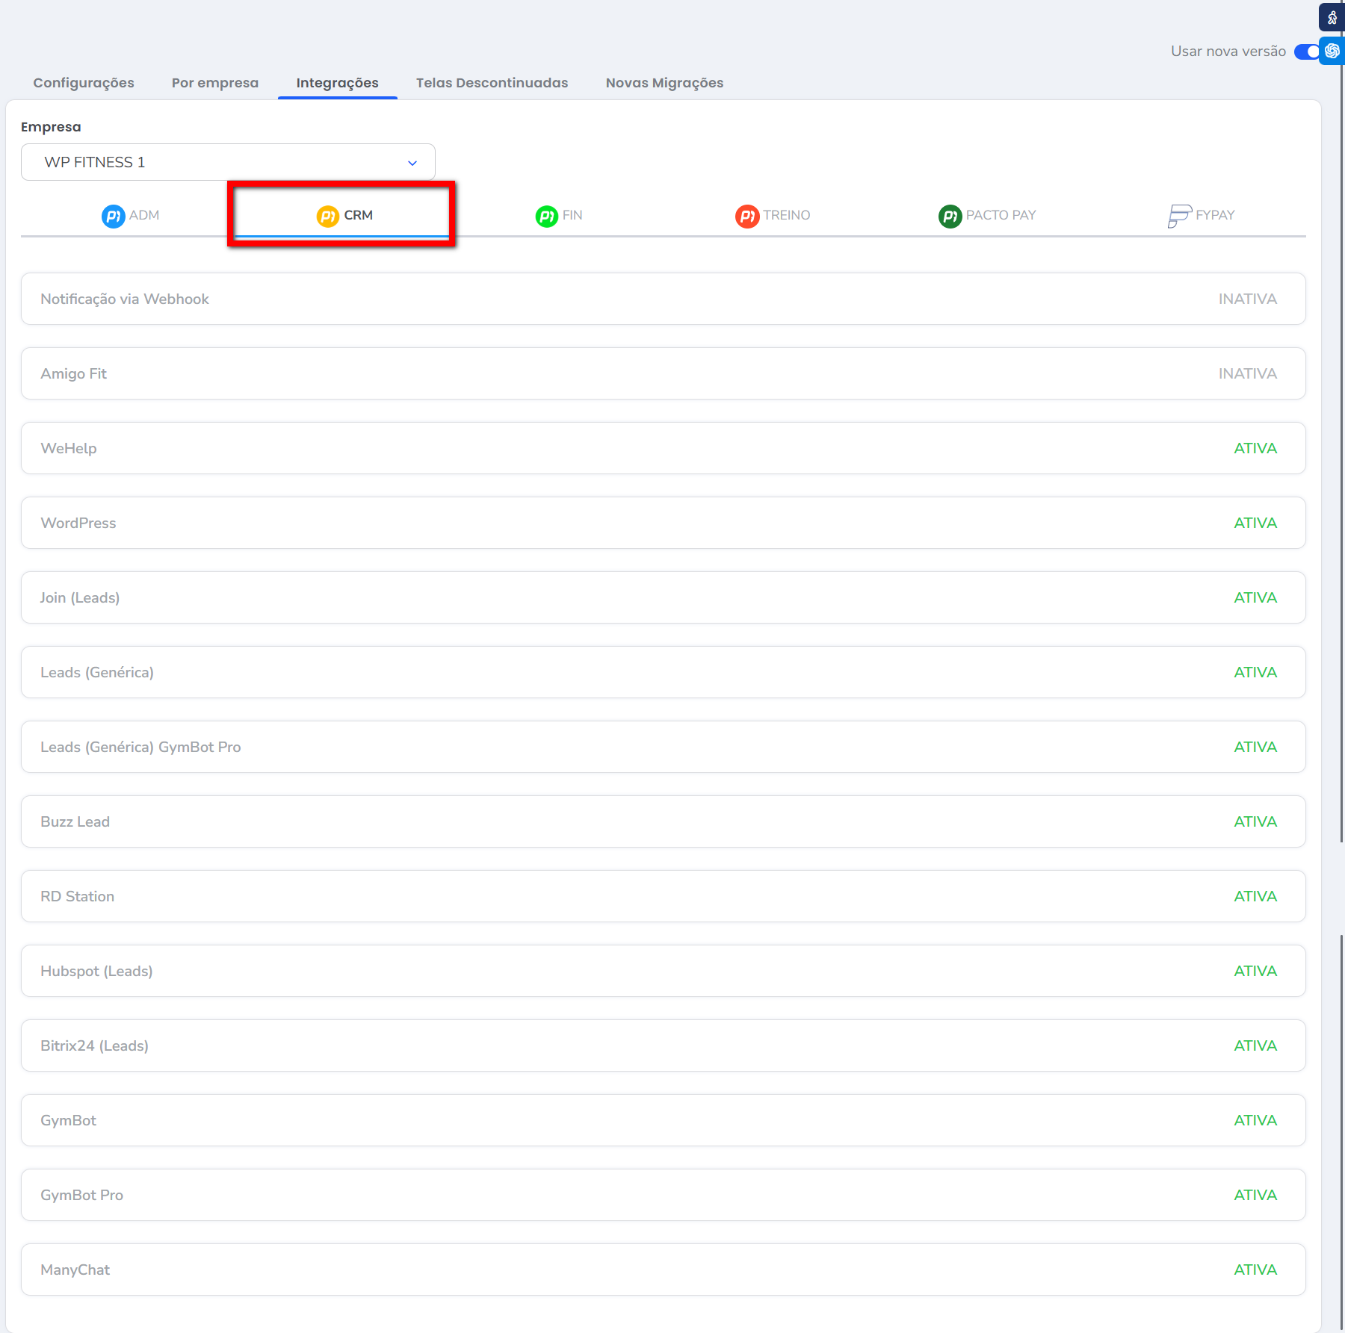This screenshot has height=1333, width=1345.
Task: Click the chevron arrow in Empresa selector
Action: [x=412, y=163]
